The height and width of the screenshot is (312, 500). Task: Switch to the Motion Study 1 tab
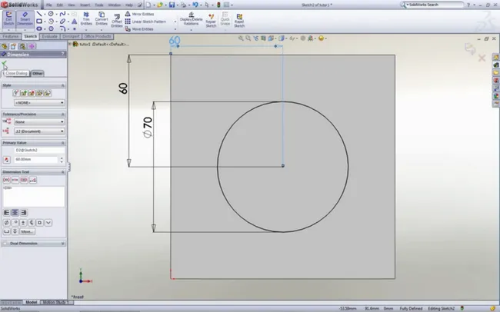(x=56, y=302)
